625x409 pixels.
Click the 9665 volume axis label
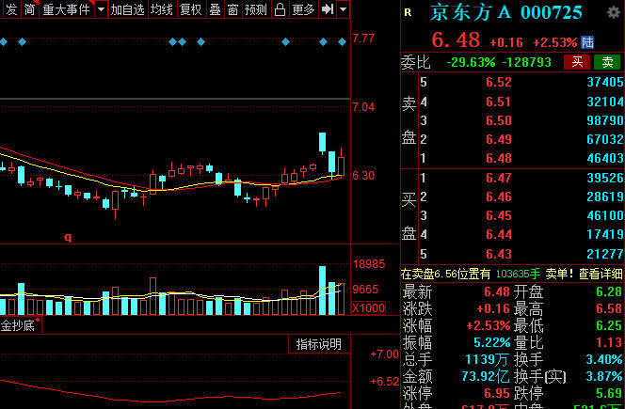pos(365,290)
